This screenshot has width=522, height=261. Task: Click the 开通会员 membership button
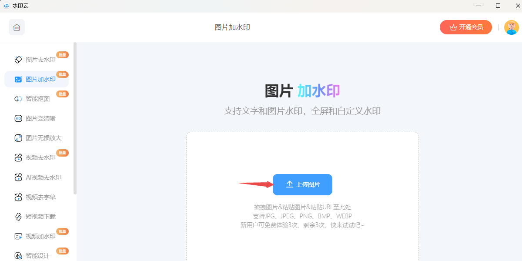(466, 27)
